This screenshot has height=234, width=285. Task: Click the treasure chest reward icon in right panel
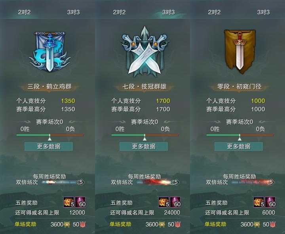click(x=259, y=202)
